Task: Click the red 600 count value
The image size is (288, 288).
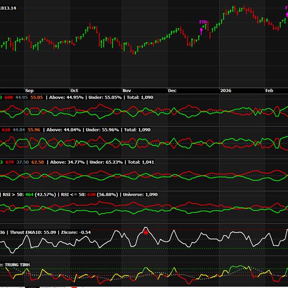Action: point(9,97)
